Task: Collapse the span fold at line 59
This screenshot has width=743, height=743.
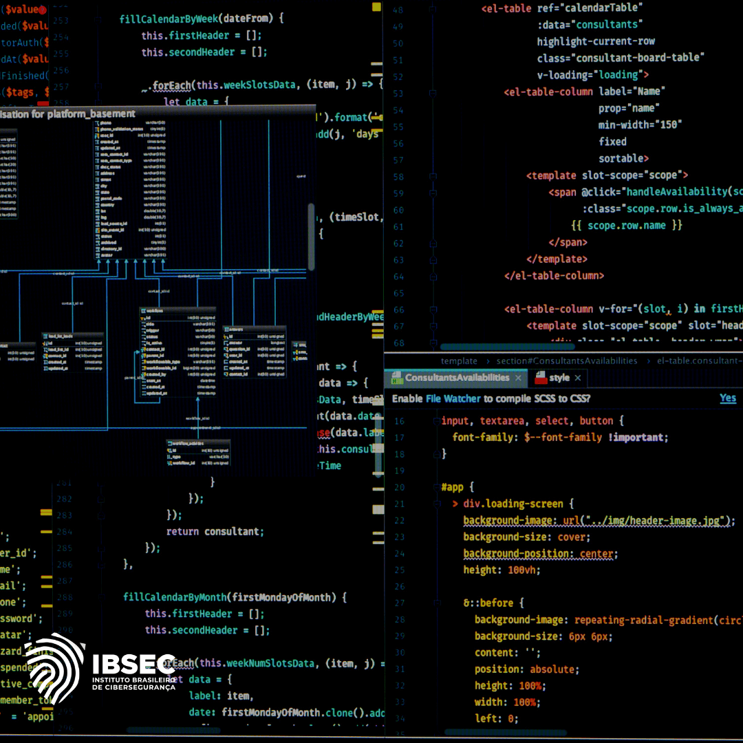Action: click(x=432, y=193)
